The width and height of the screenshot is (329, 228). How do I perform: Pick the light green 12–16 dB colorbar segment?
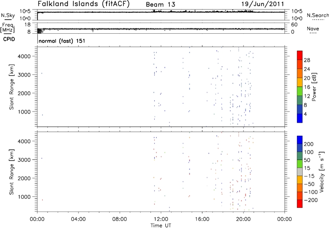coord(300,91)
